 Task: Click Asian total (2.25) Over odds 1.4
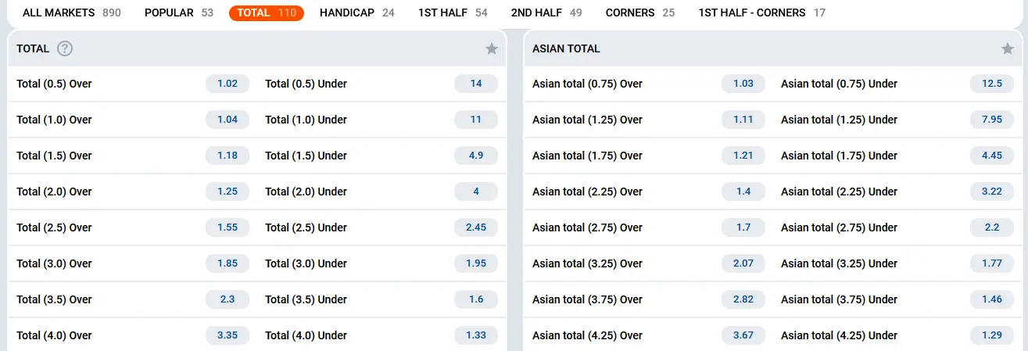click(743, 192)
